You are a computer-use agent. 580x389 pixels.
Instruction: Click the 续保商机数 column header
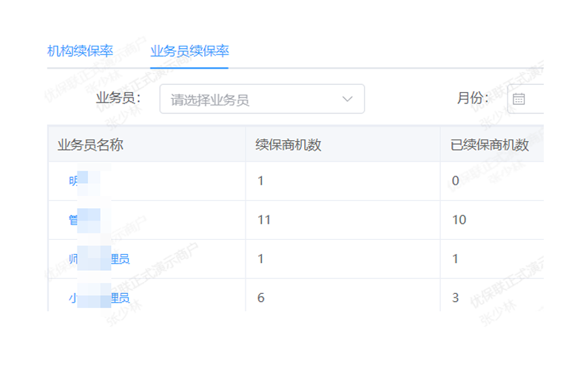[x=289, y=145]
